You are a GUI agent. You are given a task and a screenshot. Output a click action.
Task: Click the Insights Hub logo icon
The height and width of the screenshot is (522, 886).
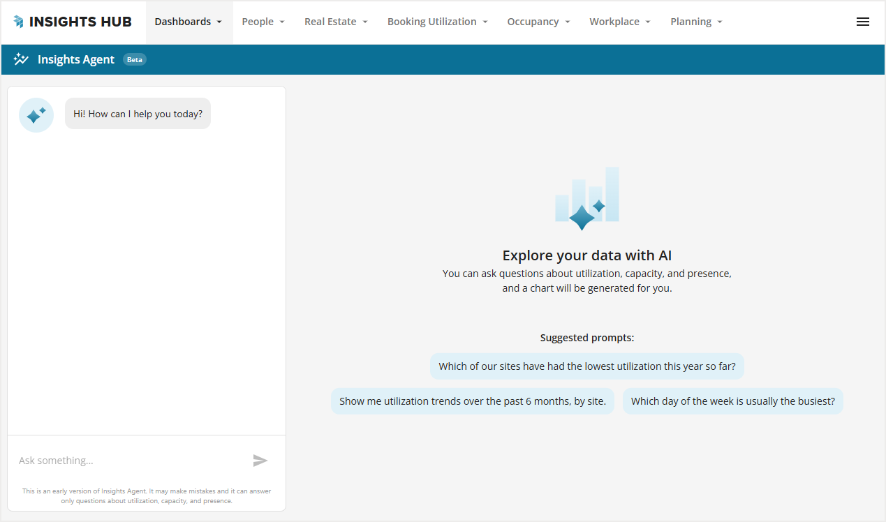click(x=18, y=22)
